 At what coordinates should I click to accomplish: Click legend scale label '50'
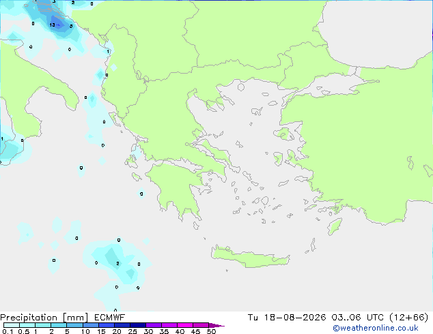point(211,331)
